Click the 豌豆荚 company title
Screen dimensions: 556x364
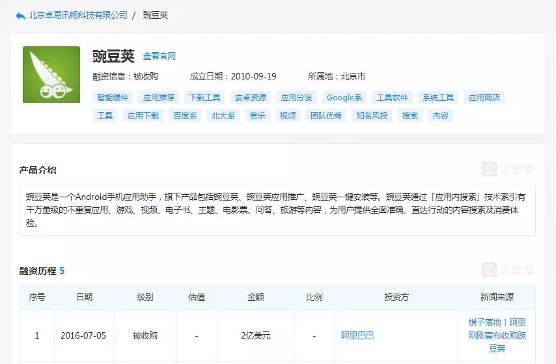pyautogui.click(x=113, y=57)
